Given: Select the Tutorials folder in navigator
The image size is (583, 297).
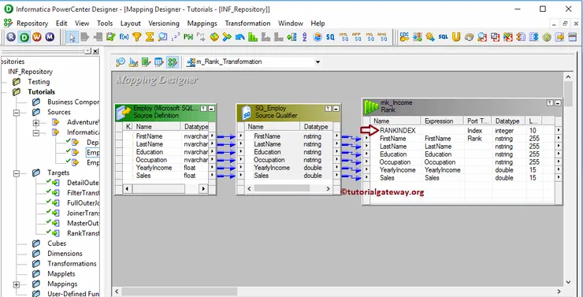Looking at the screenshot, I should (41, 92).
